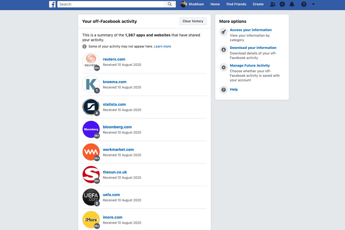Image resolution: width=345 pixels, height=230 pixels.
Task: Click the UEFA.com black logo
Action: (x=91, y=197)
